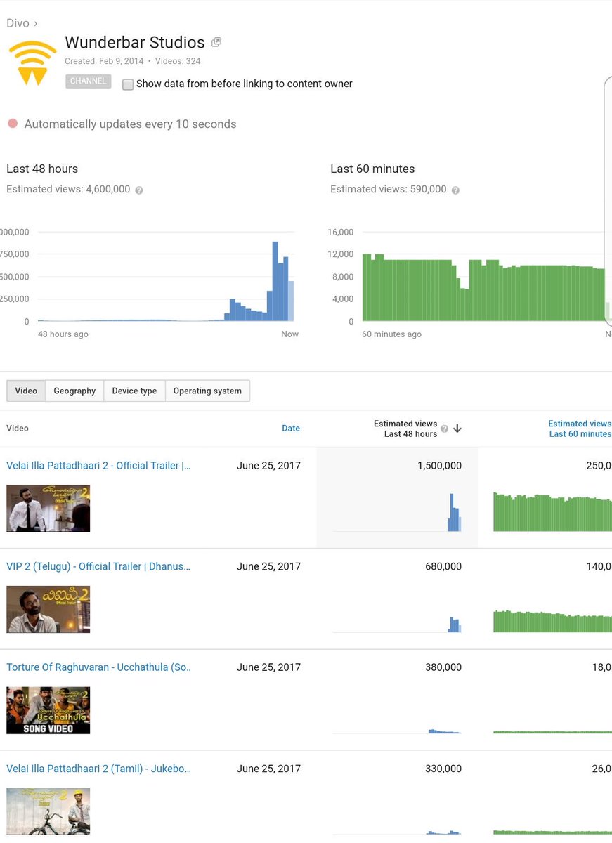612x843 pixels.
Task: Click VIP 2 Telugu trailer thumbnail
Action: point(48,609)
